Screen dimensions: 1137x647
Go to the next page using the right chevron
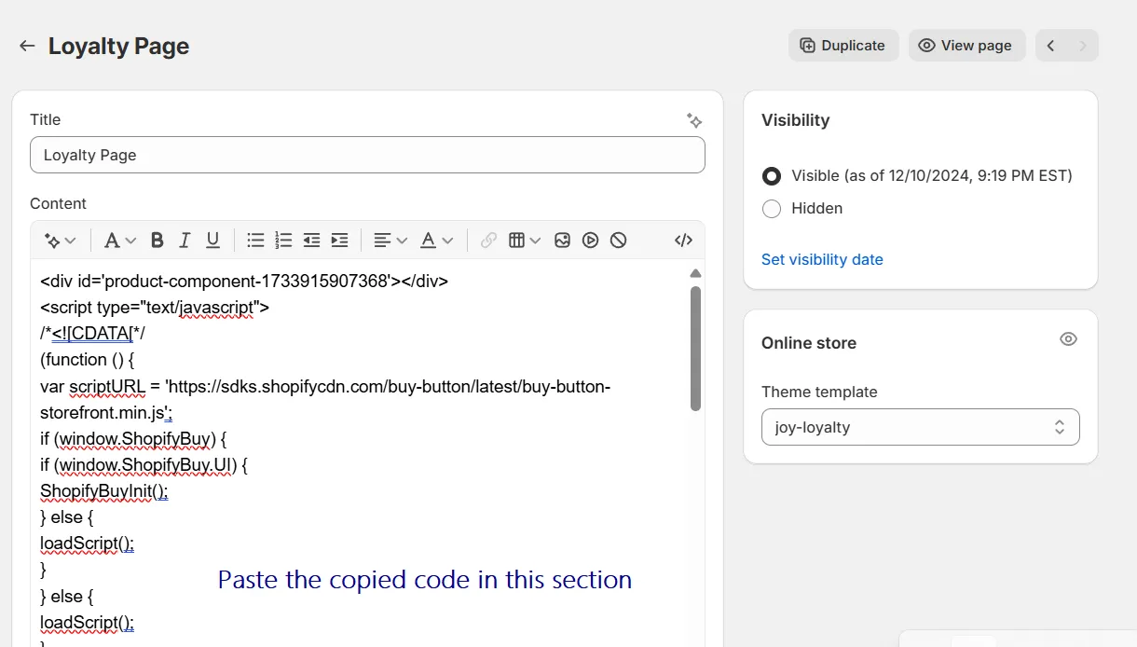(x=1083, y=46)
